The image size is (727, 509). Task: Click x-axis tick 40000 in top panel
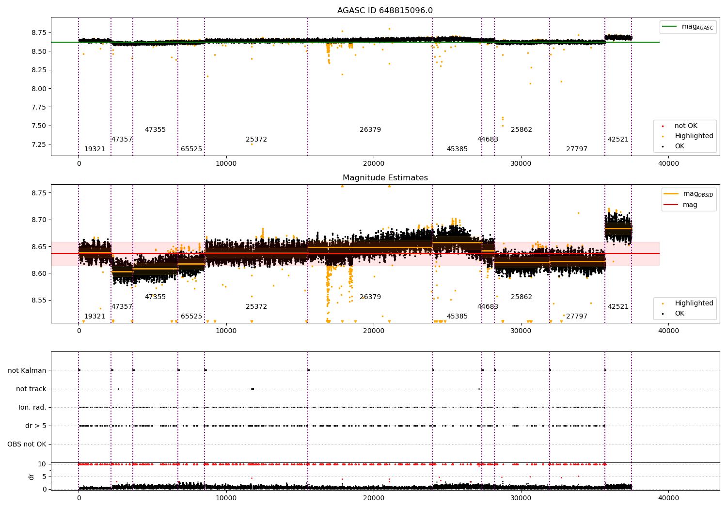pos(668,164)
